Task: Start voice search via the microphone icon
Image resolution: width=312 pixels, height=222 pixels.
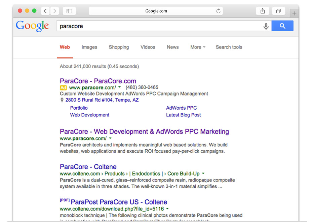Action: pos(266,26)
